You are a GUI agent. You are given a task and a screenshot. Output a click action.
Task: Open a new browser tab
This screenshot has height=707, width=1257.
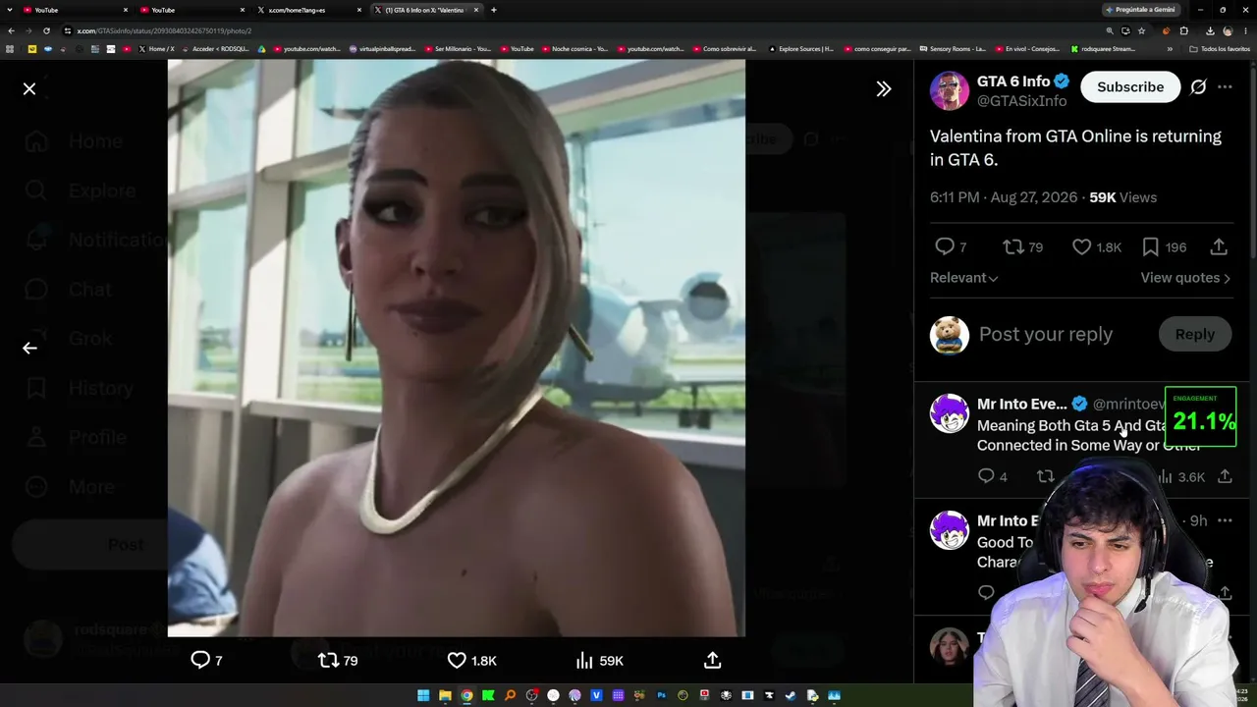[494, 10]
